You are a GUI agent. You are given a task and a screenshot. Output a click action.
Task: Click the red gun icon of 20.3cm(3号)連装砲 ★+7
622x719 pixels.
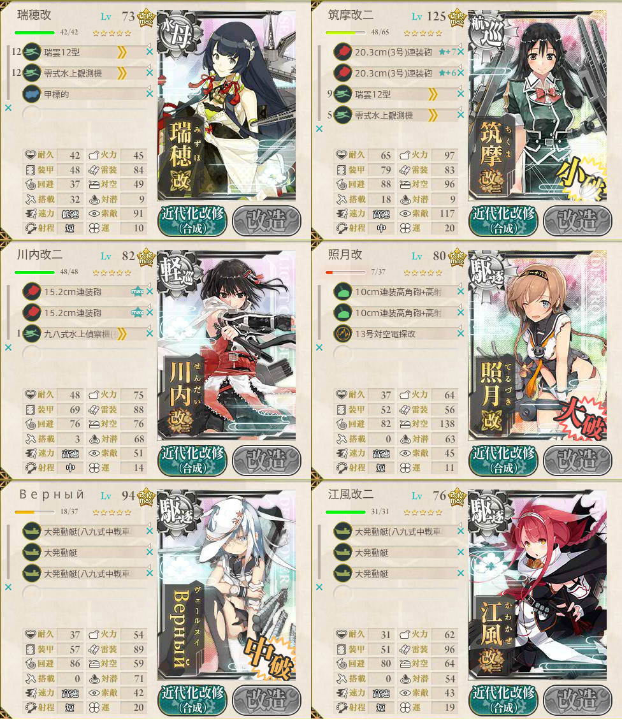click(x=342, y=52)
